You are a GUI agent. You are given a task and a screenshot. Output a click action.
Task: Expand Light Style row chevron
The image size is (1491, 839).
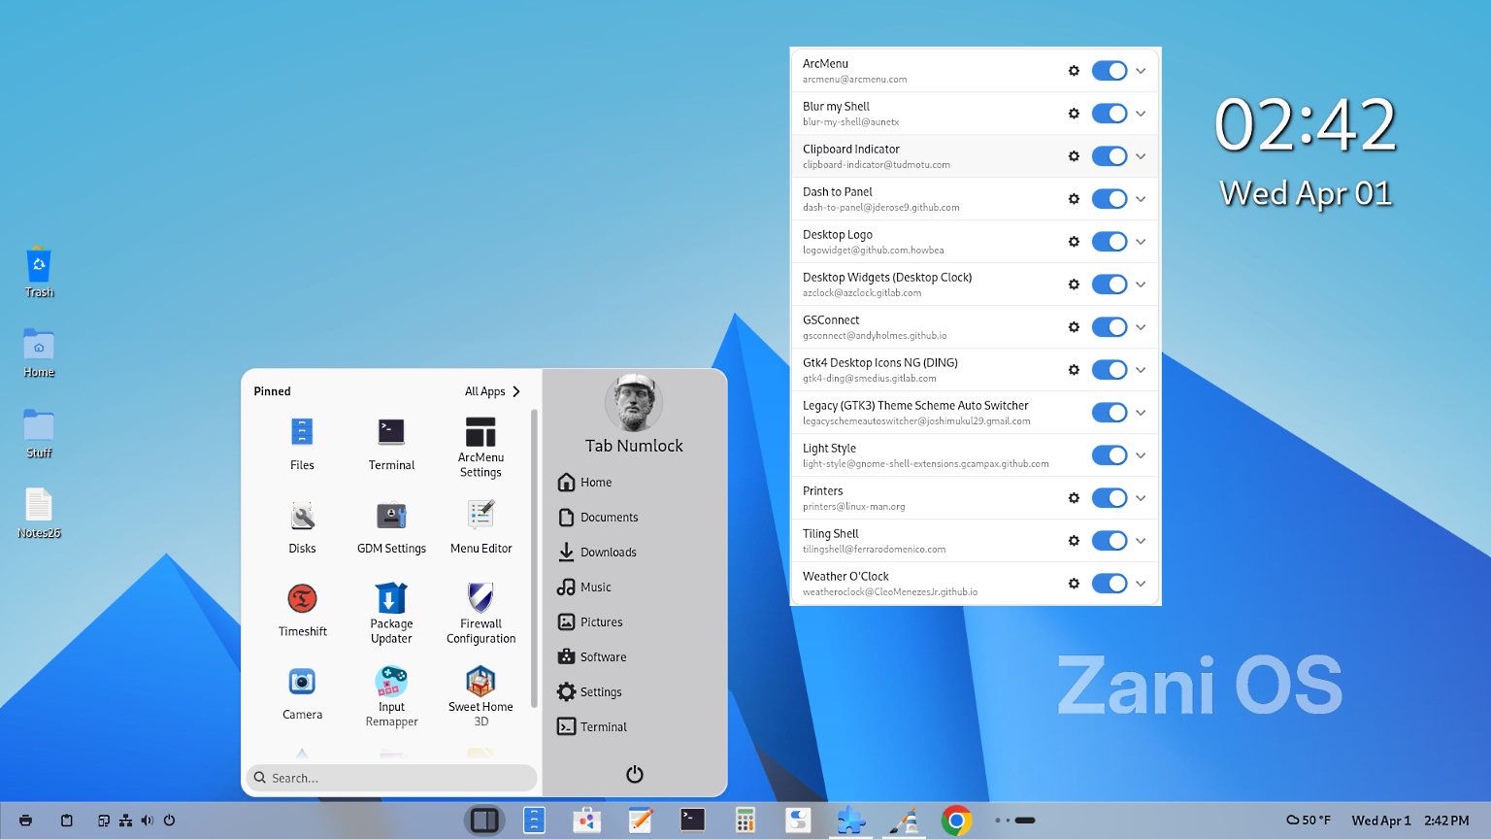coord(1141,455)
